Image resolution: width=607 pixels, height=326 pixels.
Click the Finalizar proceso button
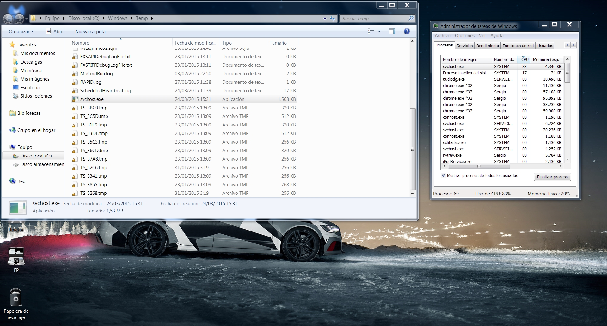click(552, 177)
